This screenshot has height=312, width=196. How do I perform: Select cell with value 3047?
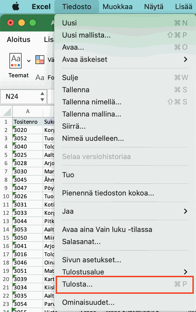point(28,188)
